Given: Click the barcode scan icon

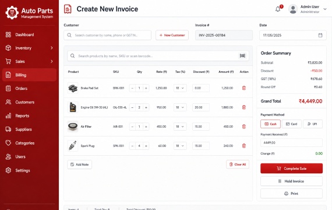Looking at the screenshot, I should (242, 56).
